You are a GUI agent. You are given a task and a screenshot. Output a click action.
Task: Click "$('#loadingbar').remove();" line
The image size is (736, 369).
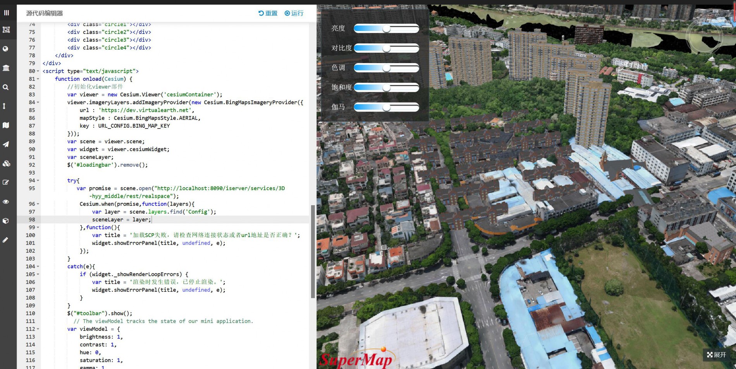click(x=107, y=165)
